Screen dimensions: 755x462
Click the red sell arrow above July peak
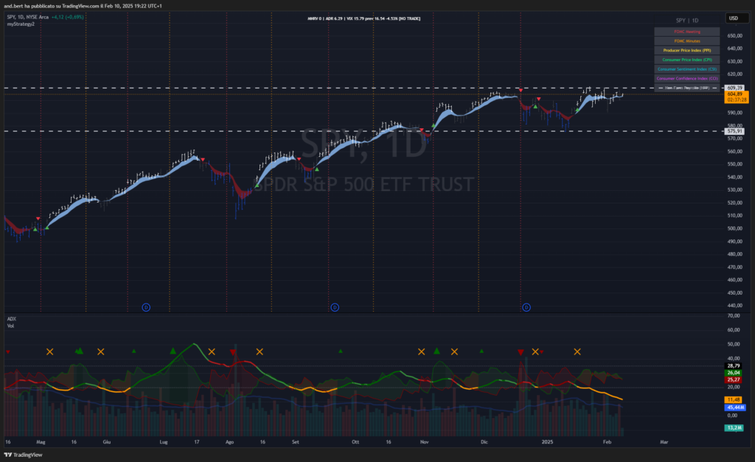(203, 160)
